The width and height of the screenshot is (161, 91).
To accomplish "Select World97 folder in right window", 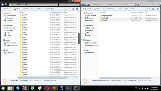I will 105,20.
